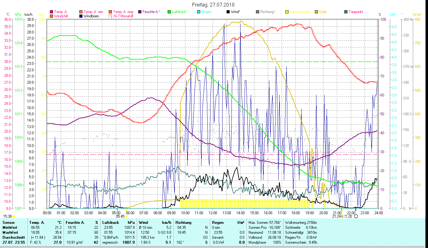Click the Luftdruck column header in table
This screenshot has height=248, width=428.
pyautogui.click(x=110, y=222)
